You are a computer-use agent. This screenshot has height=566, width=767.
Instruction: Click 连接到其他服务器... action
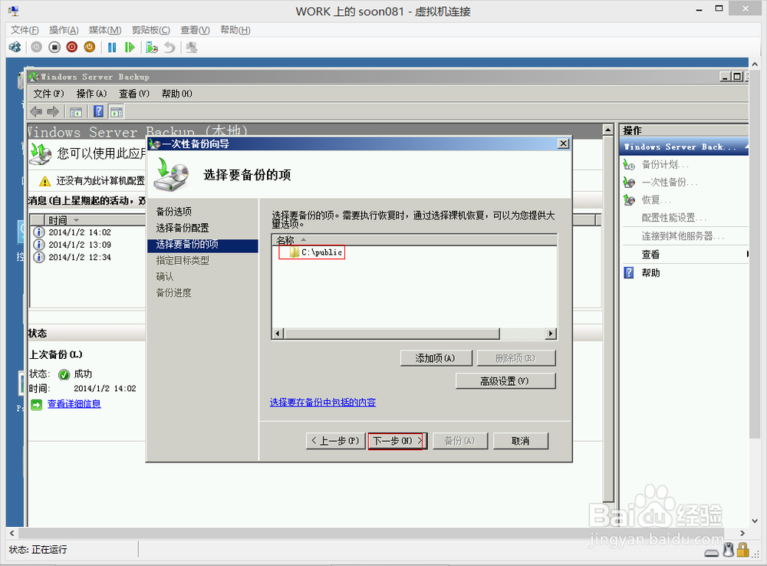[683, 236]
